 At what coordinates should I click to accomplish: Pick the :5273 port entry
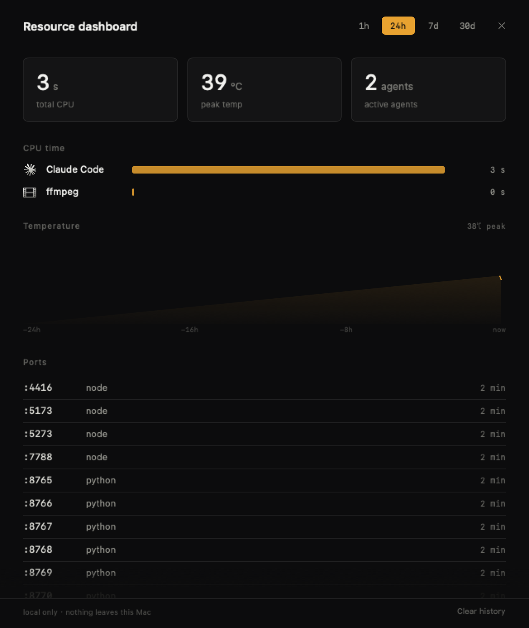coord(264,434)
